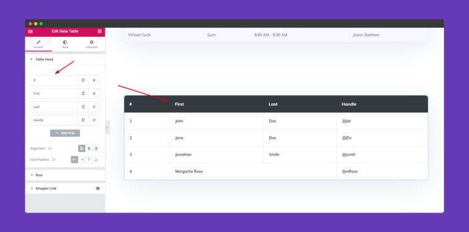
Task: Set icon position to top
Action: click(x=89, y=159)
